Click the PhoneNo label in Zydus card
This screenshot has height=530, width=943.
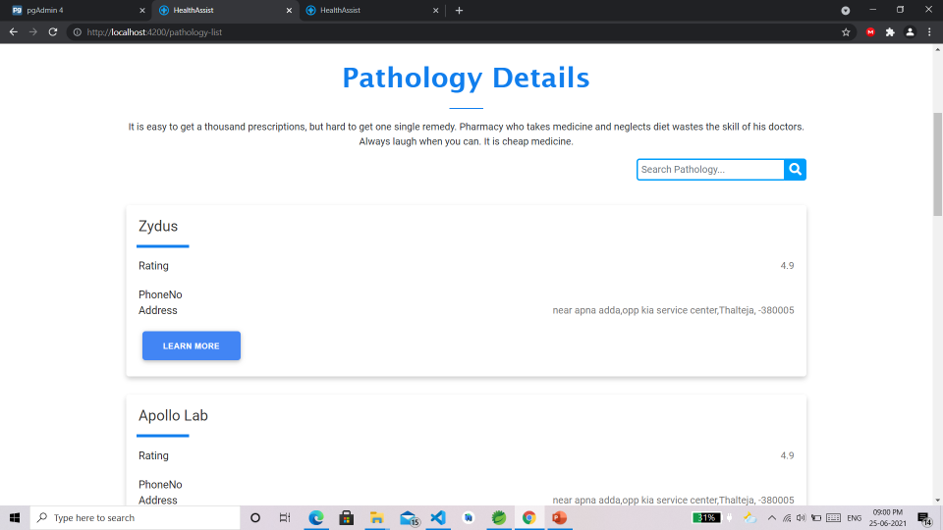point(160,294)
